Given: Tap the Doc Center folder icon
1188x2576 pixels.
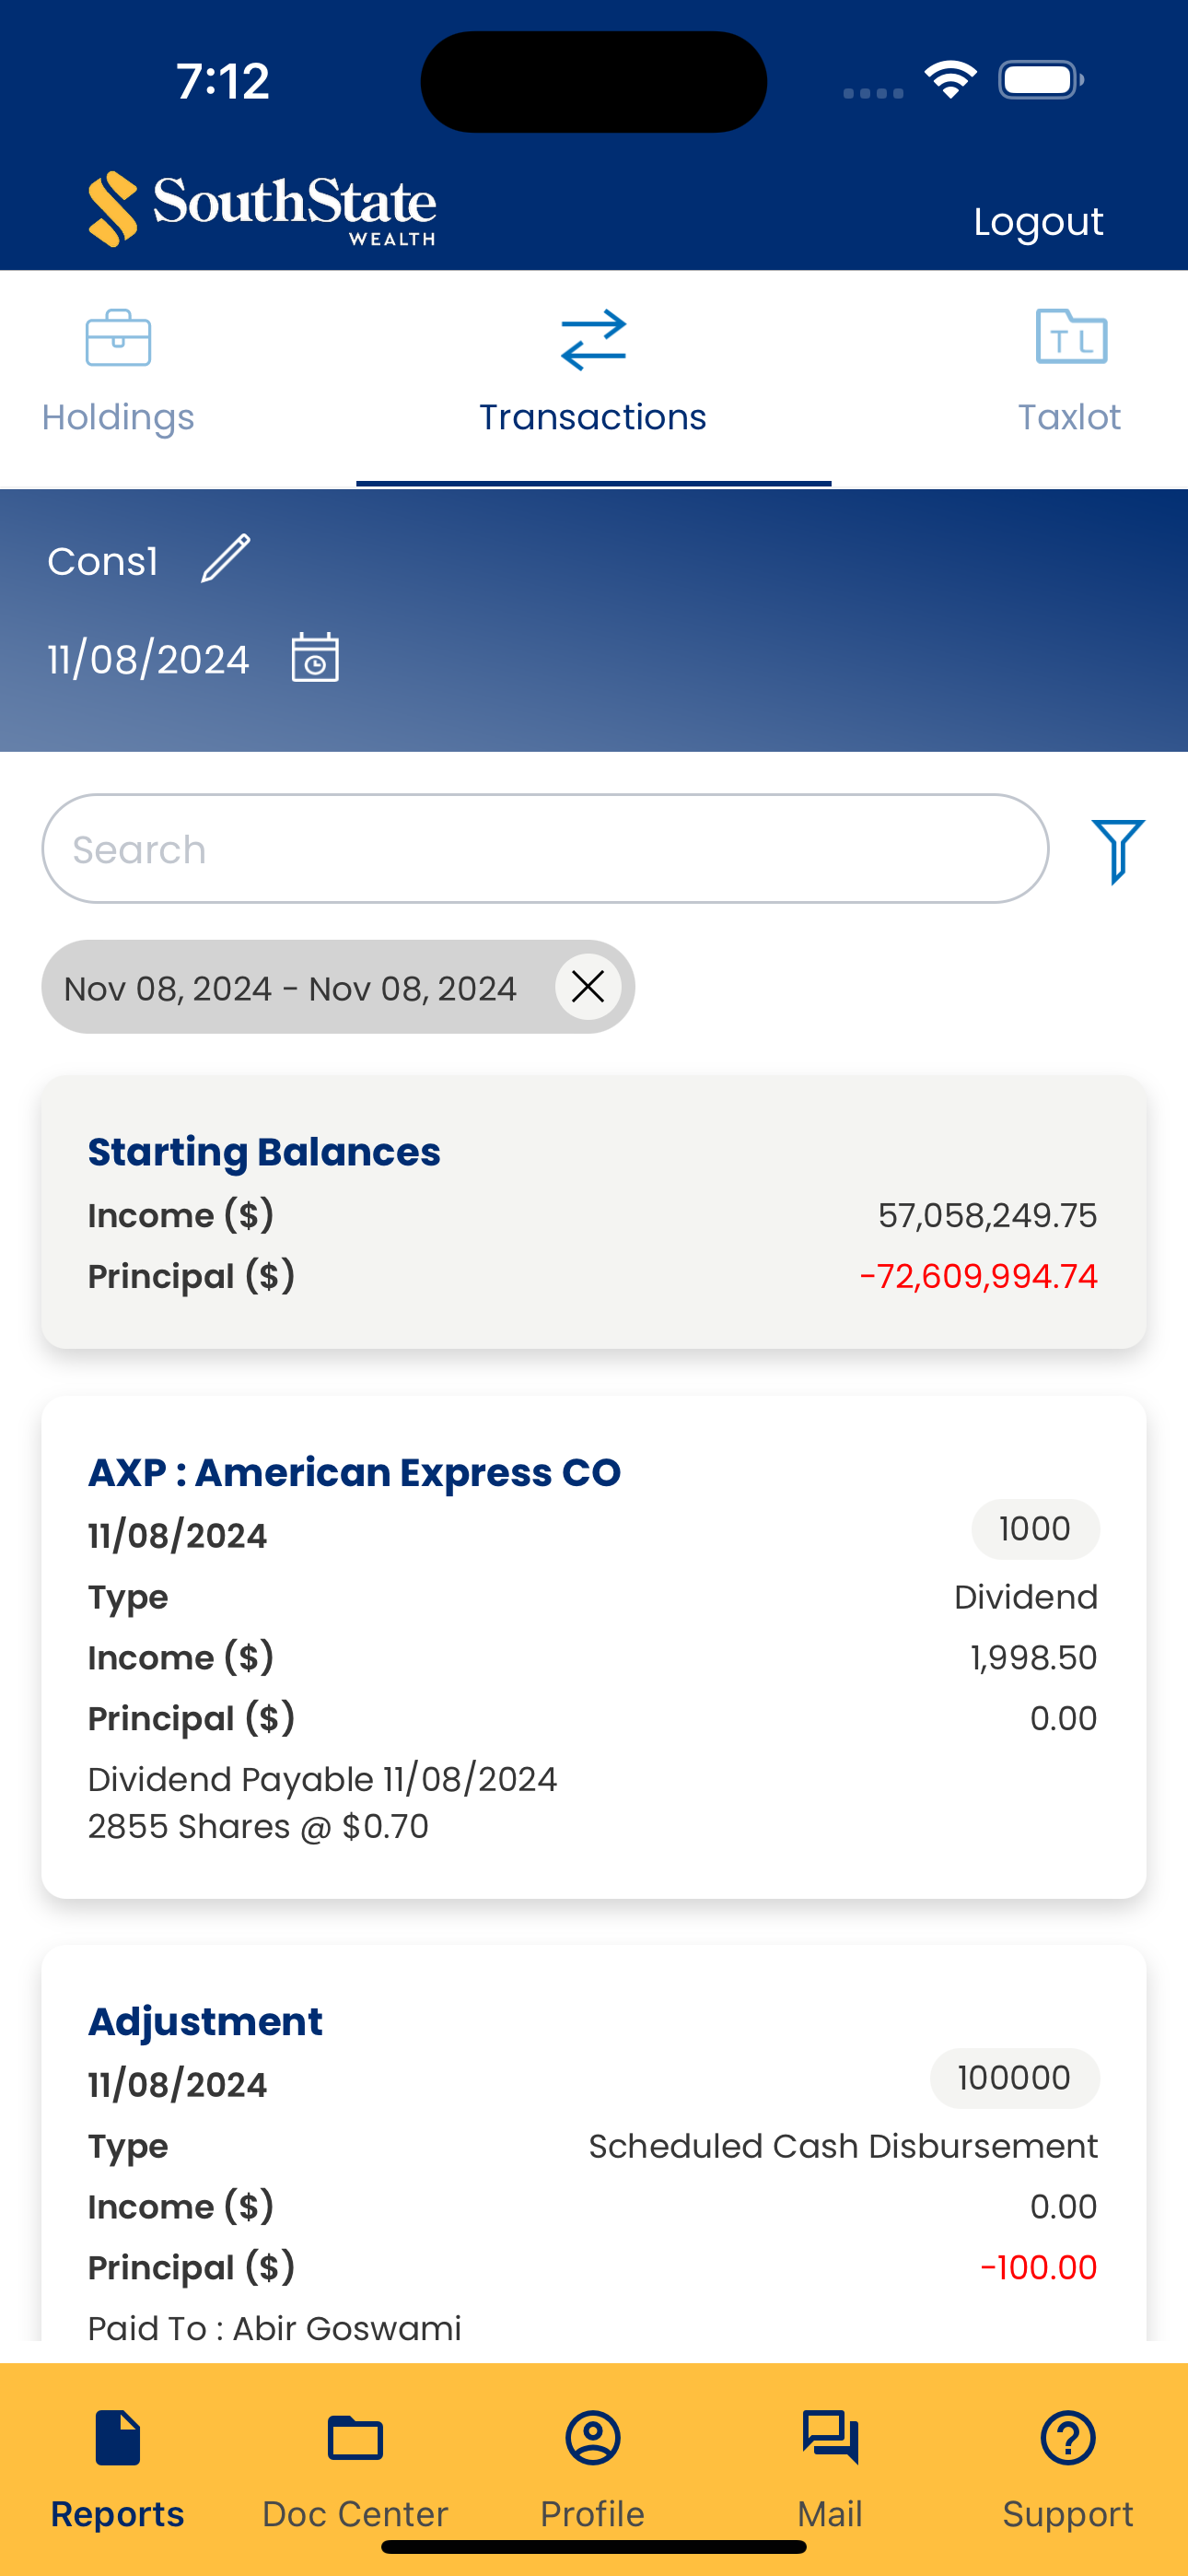Looking at the screenshot, I should click(x=355, y=2437).
